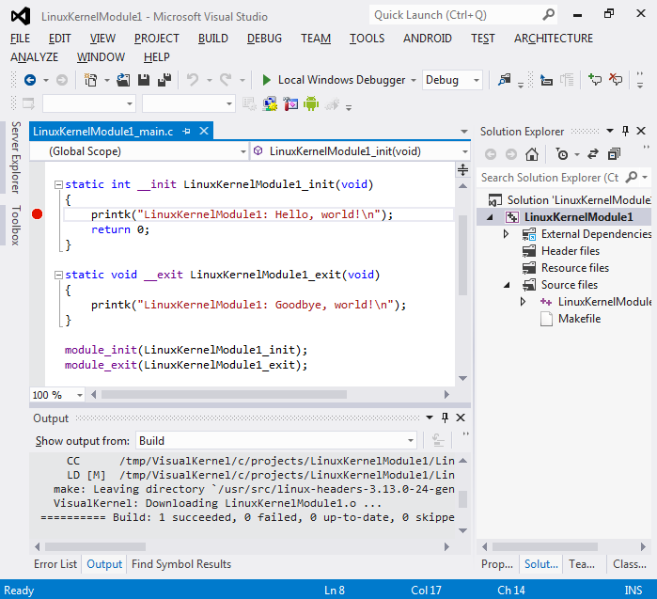Click the Solution Explorer search magnifier icon
Viewport: 657px width, 599px height.
[632, 178]
